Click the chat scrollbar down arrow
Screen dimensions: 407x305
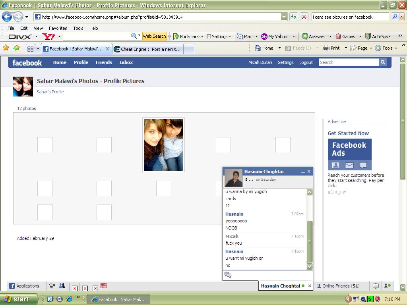point(309,266)
